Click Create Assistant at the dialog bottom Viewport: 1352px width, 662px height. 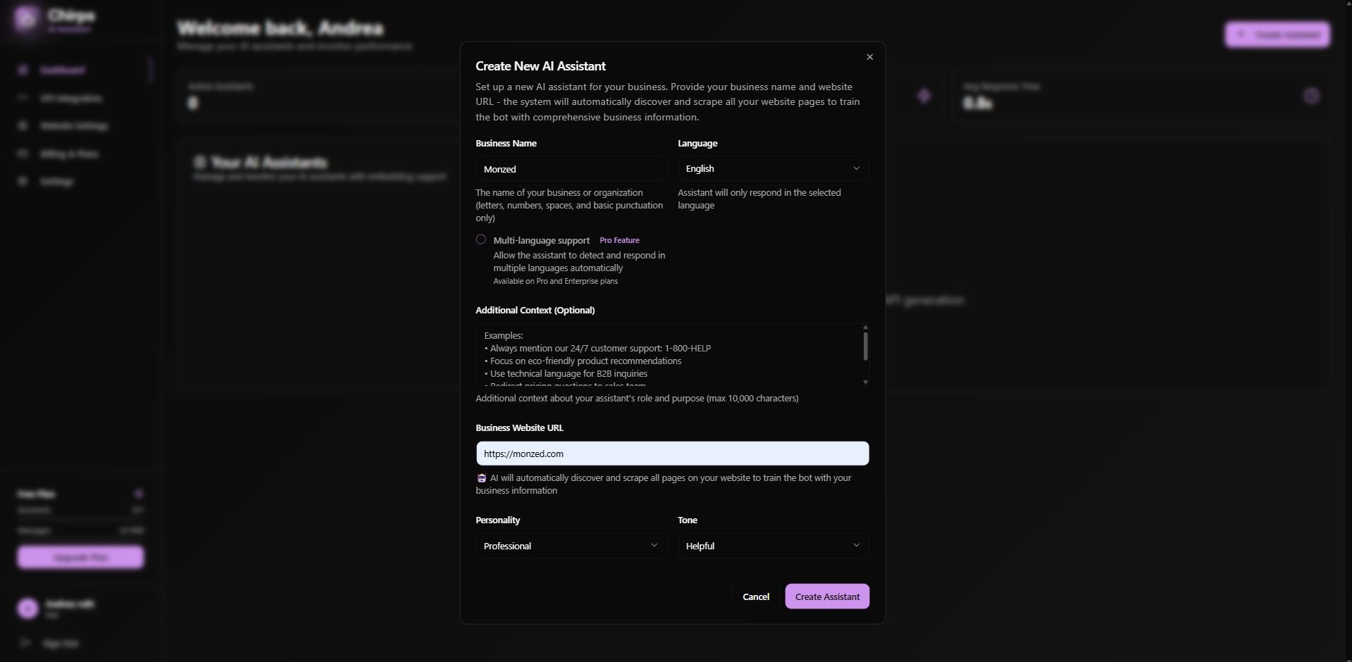pos(827,597)
